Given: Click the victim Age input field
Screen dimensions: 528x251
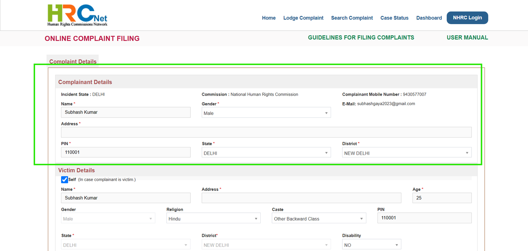Looking at the screenshot, I should click(442, 198).
